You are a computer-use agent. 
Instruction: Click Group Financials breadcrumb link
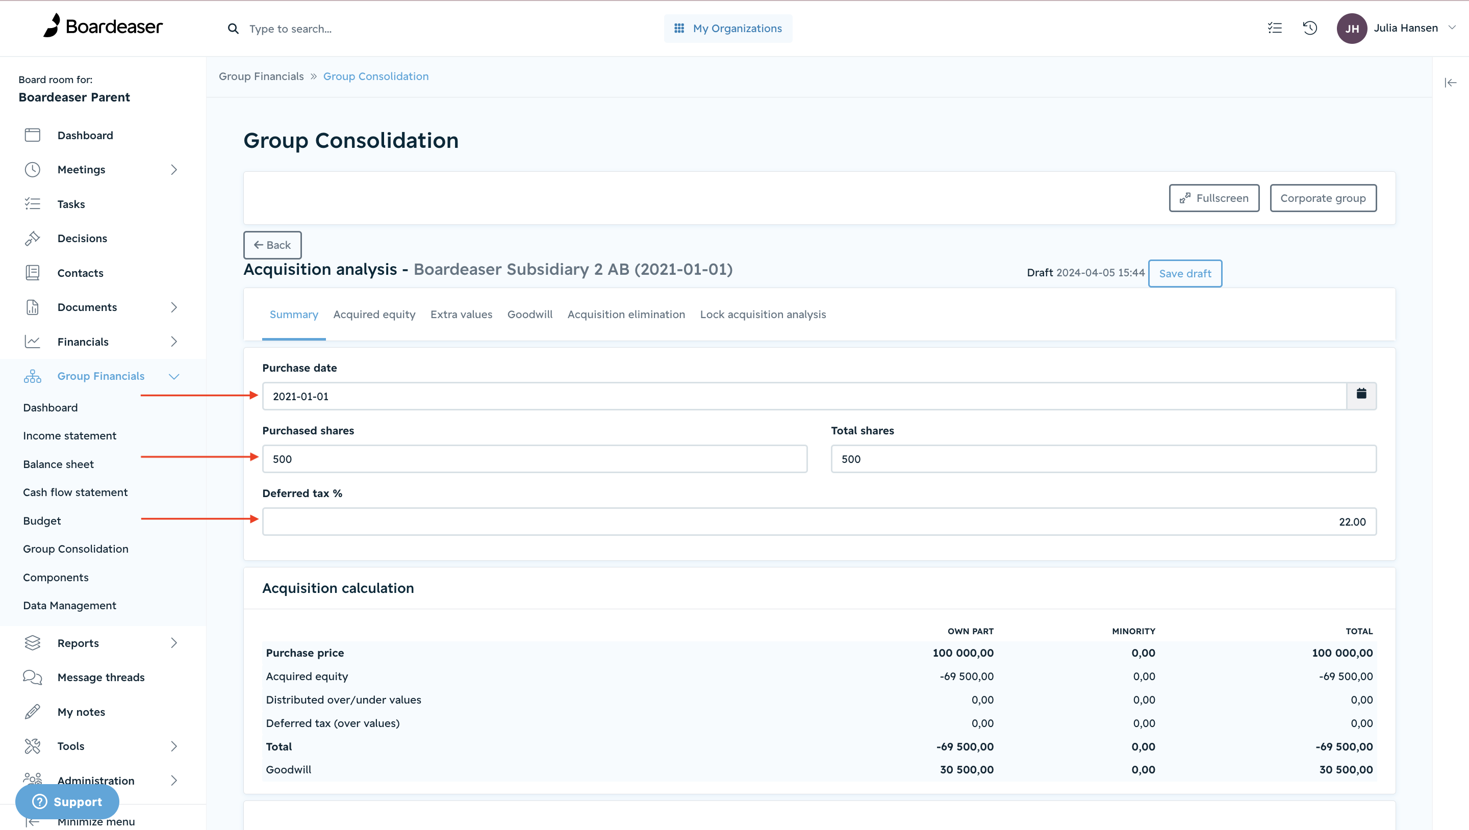[261, 76]
